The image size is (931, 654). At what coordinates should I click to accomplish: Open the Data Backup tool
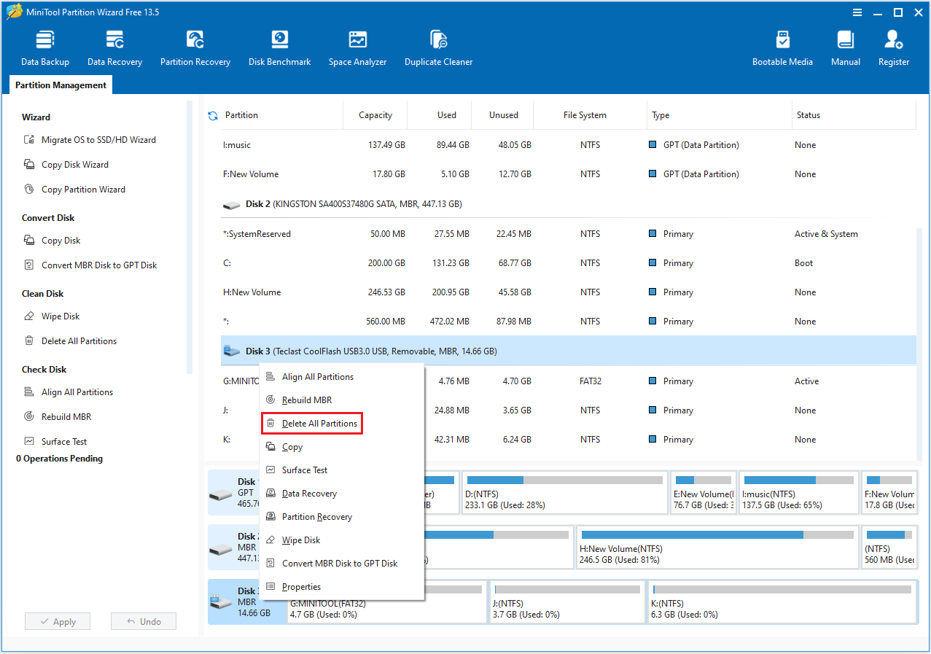click(x=44, y=47)
